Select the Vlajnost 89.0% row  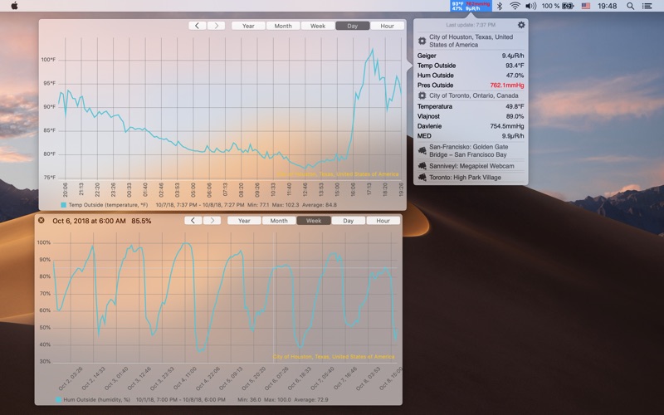pyautogui.click(x=471, y=116)
